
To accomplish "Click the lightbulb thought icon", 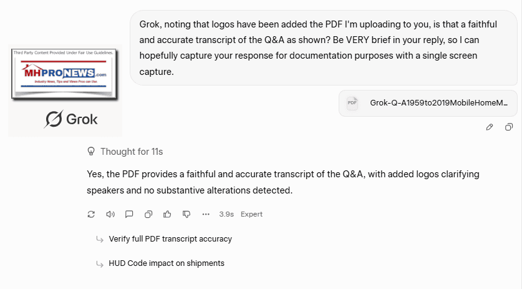I will 92,151.
